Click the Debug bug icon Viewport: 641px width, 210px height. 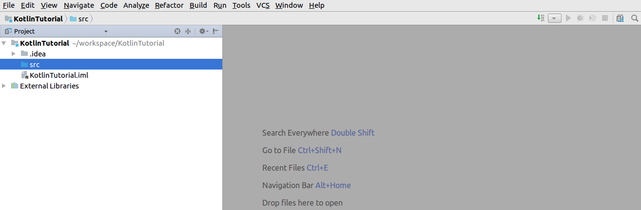(580, 18)
